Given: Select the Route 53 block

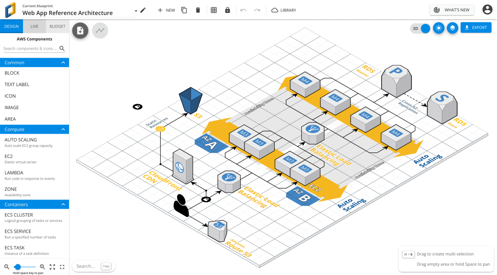Looking at the screenshot, I should [217, 231].
